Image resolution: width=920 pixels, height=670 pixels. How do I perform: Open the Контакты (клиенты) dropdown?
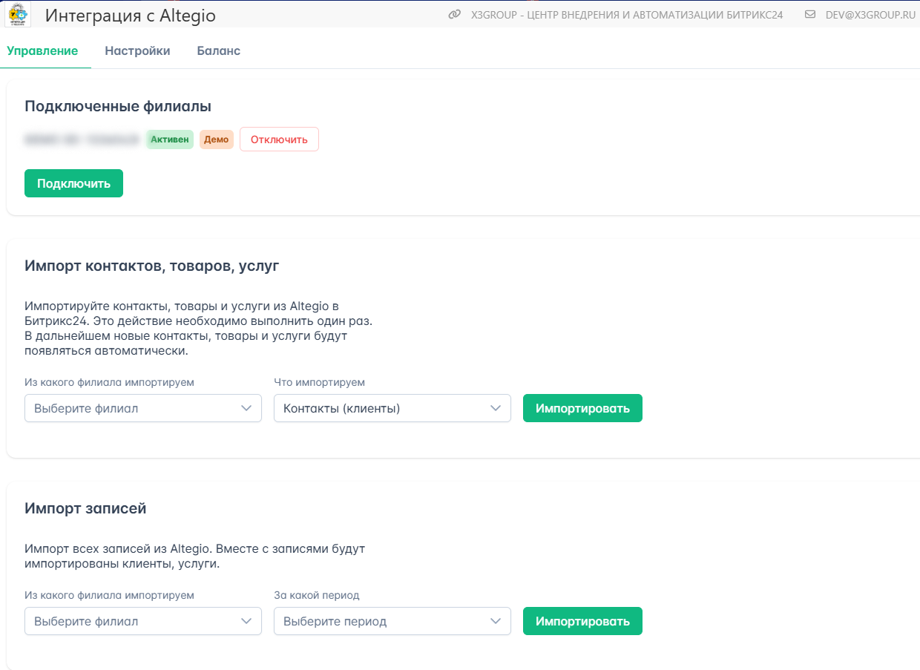click(392, 408)
